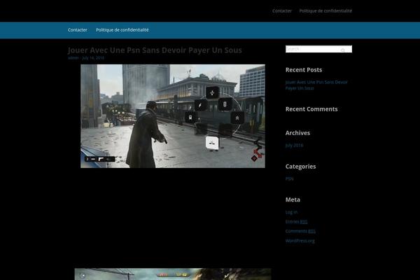
Task: Click the admin author link
Action: click(x=73, y=58)
